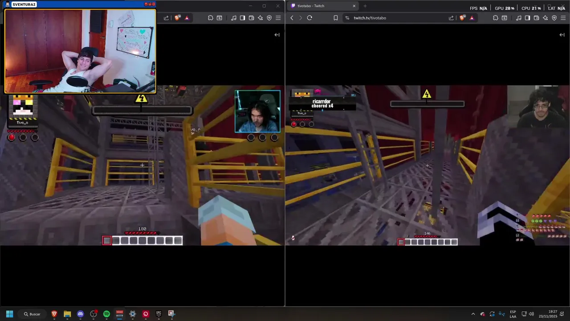Viewport: 570px width, 321px height.
Task: Open the media playlist icon in right window
Action: click(518, 18)
